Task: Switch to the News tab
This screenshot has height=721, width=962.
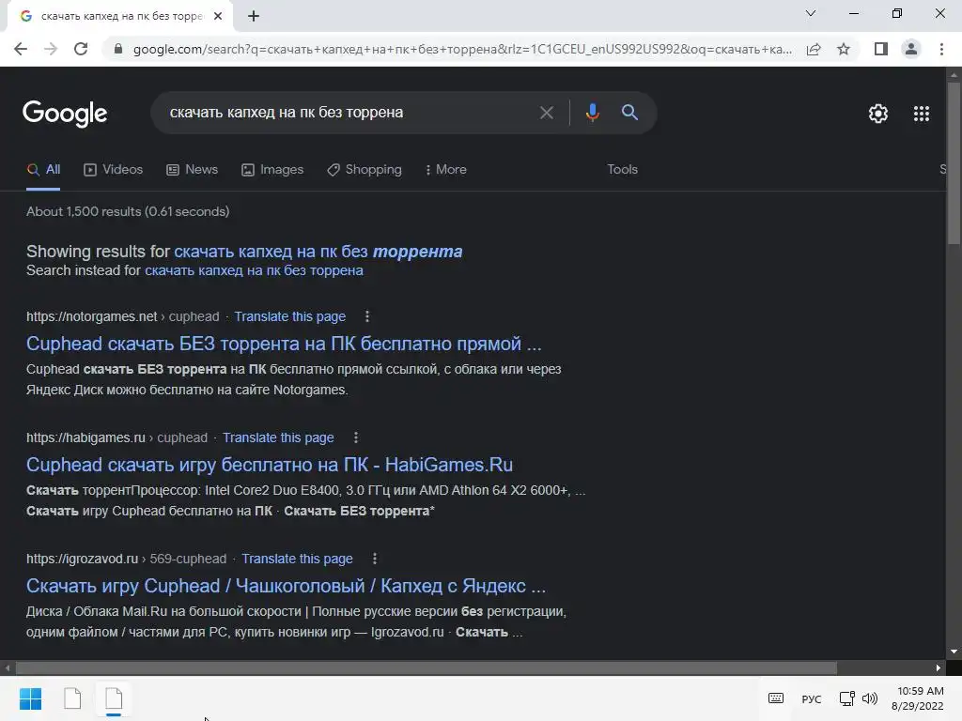Action: click(x=193, y=170)
